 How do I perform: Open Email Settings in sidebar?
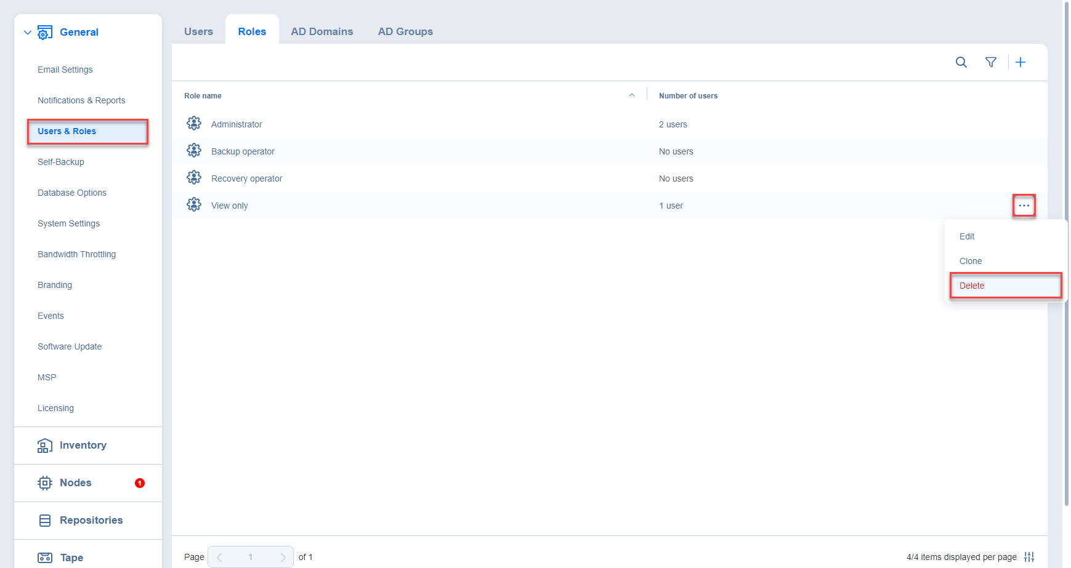click(x=65, y=70)
